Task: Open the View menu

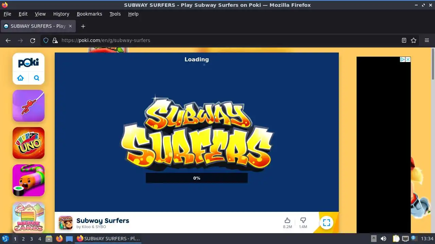Action: (40, 14)
